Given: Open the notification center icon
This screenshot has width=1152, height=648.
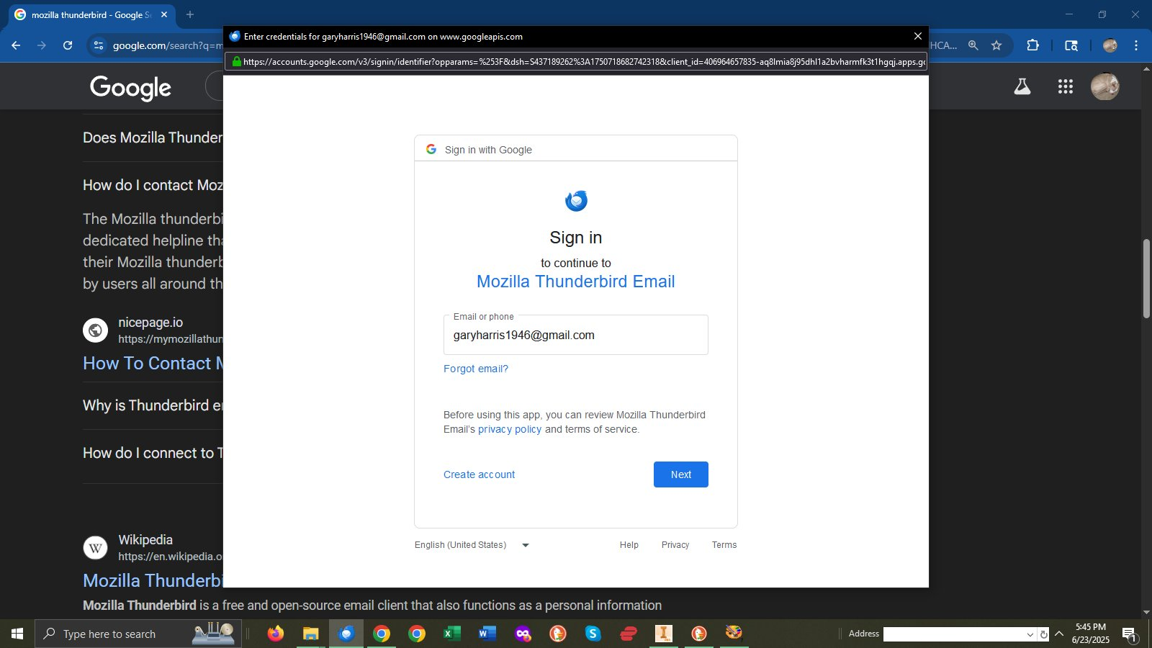Looking at the screenshot, I should [x=1129, y=634].
